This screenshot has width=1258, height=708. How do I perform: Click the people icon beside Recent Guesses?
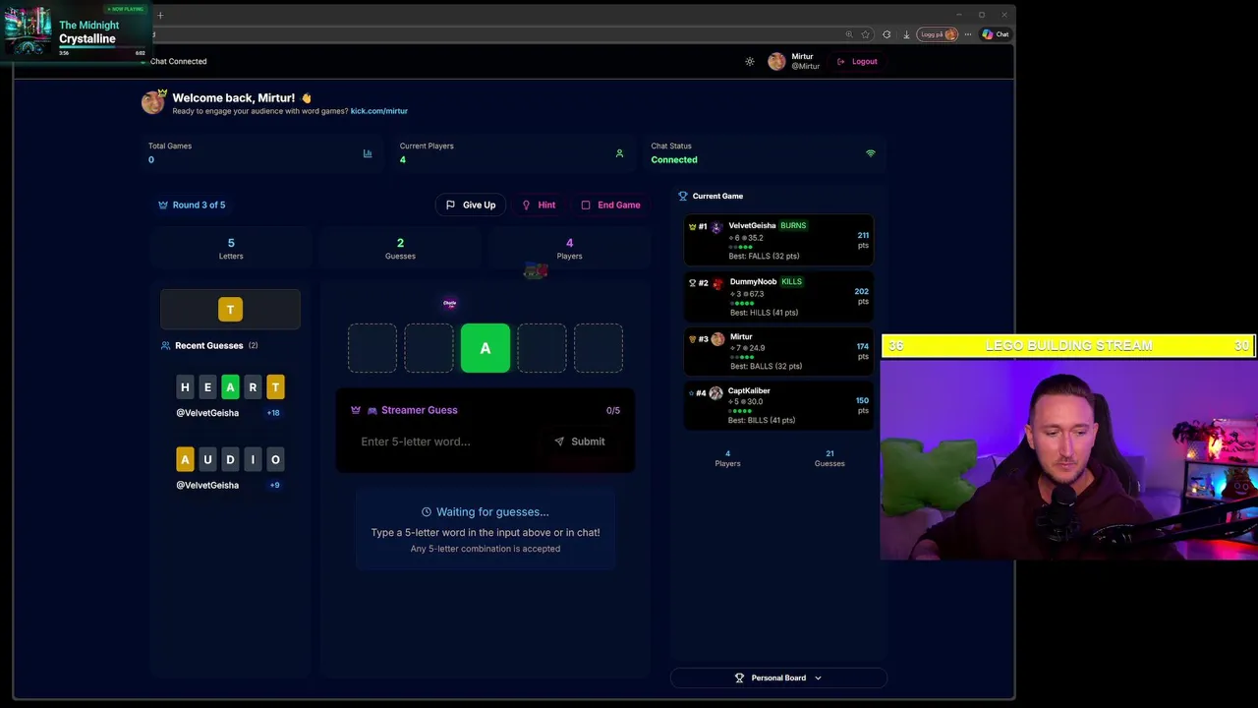point(165,345)
